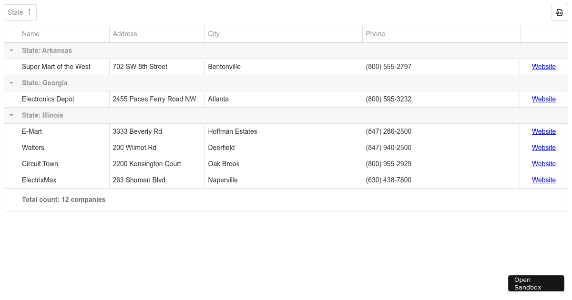The width and height of the screenshot is (572, 300).
Task: Click the Open Sandbox button
Action: pyautogui.click(x=536, y=283)
